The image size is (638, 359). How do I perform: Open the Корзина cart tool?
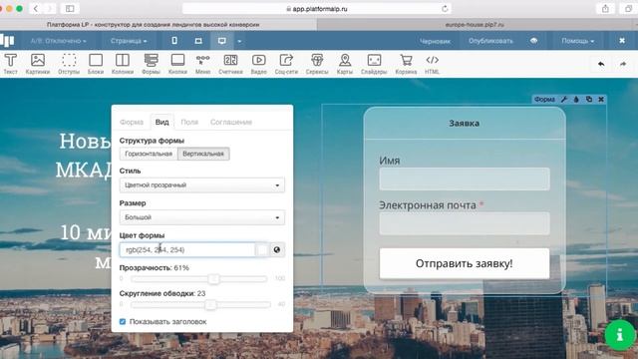406,64
